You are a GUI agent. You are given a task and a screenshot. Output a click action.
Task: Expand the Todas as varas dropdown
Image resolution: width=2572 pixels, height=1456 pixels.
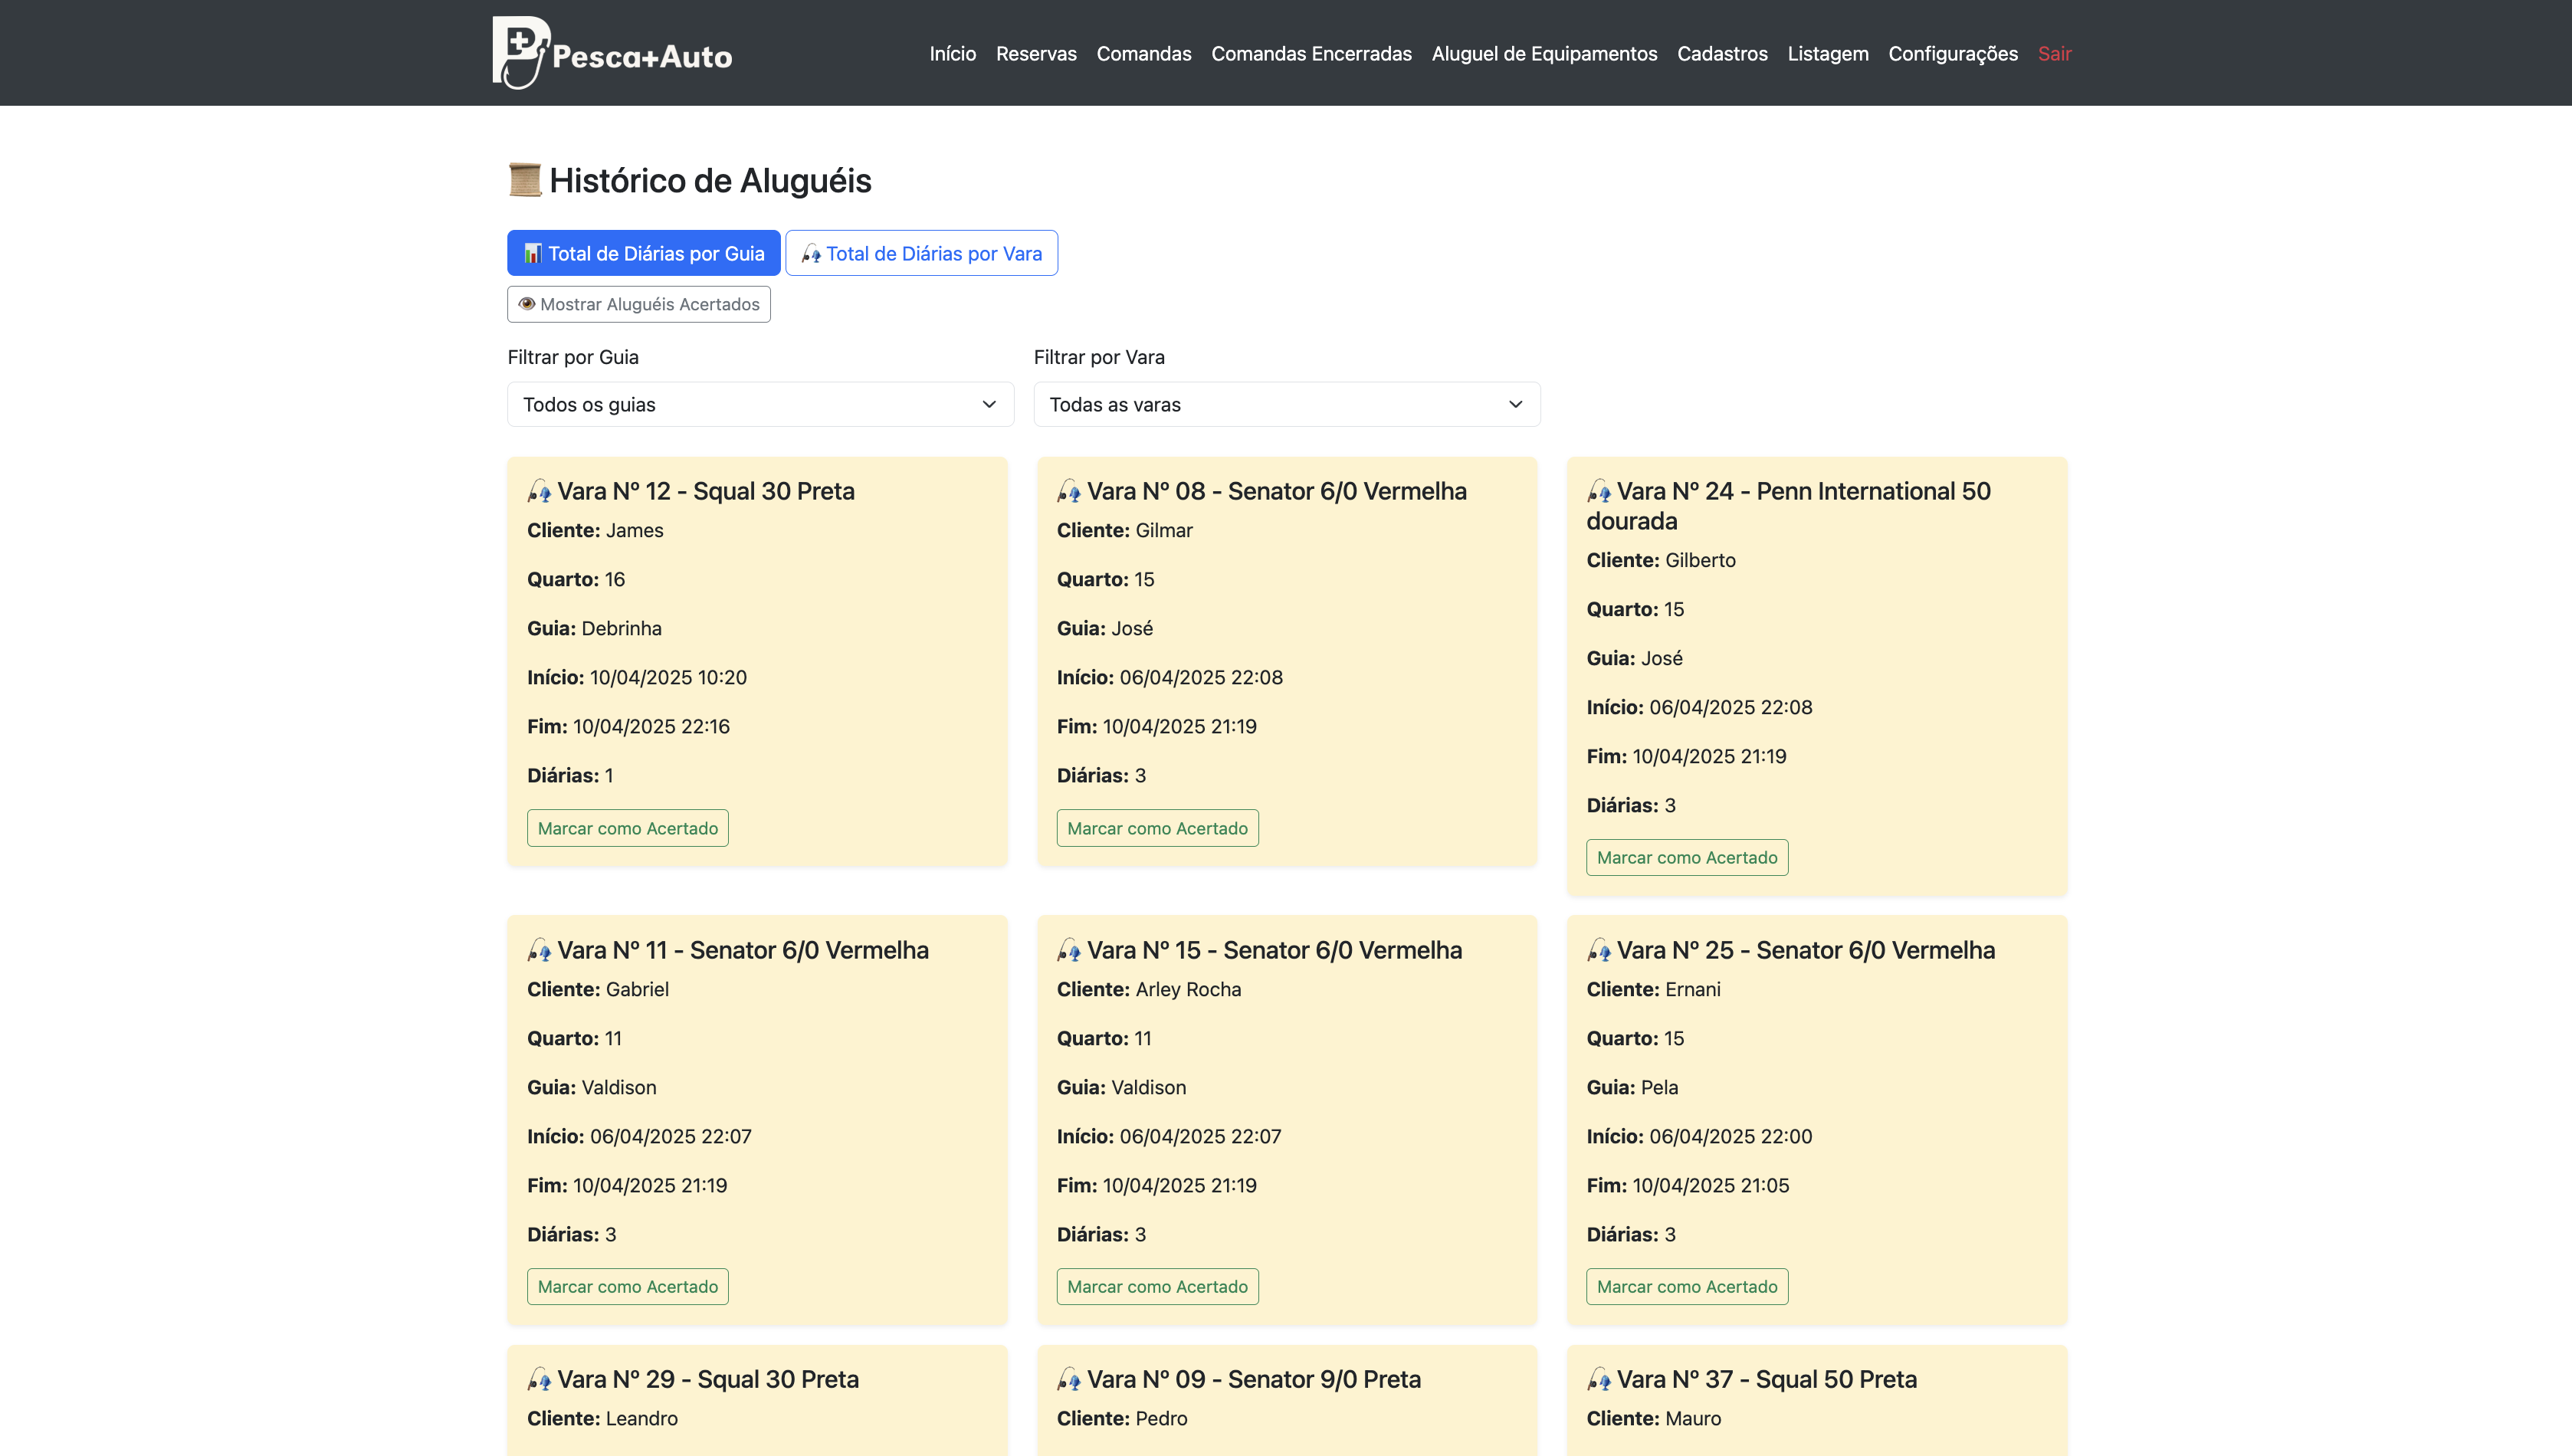point(1286,404)
